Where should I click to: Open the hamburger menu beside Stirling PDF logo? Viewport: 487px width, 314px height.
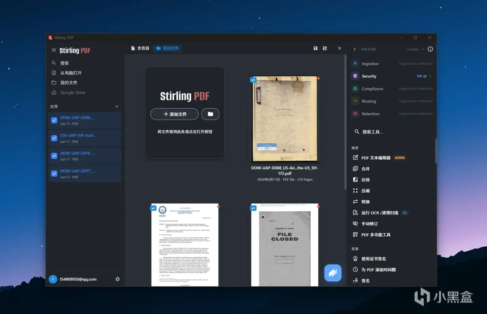click(54, 50)
